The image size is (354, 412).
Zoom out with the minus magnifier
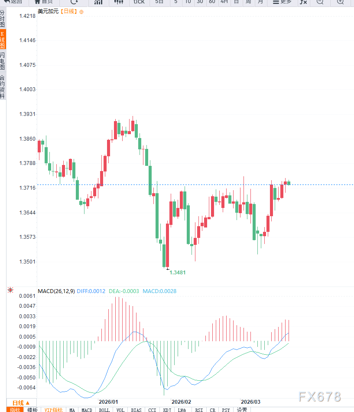click(x=320, y=2)
